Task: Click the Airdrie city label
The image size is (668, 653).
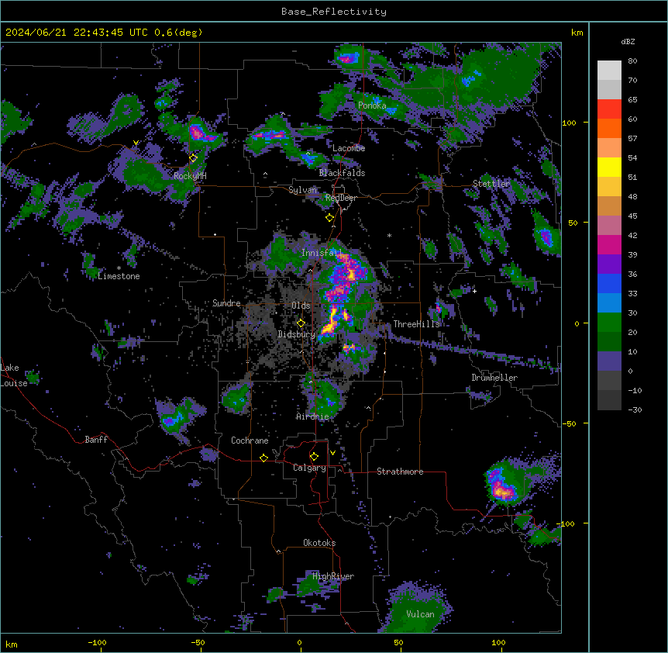Action: click(x=313, y=416)
